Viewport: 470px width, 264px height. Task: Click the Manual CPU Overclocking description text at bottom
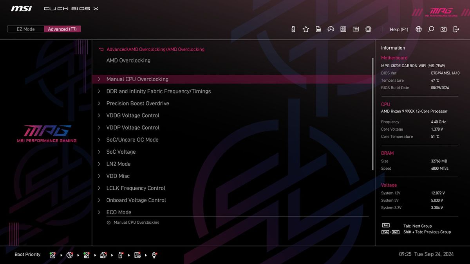(x=136, y=223)
